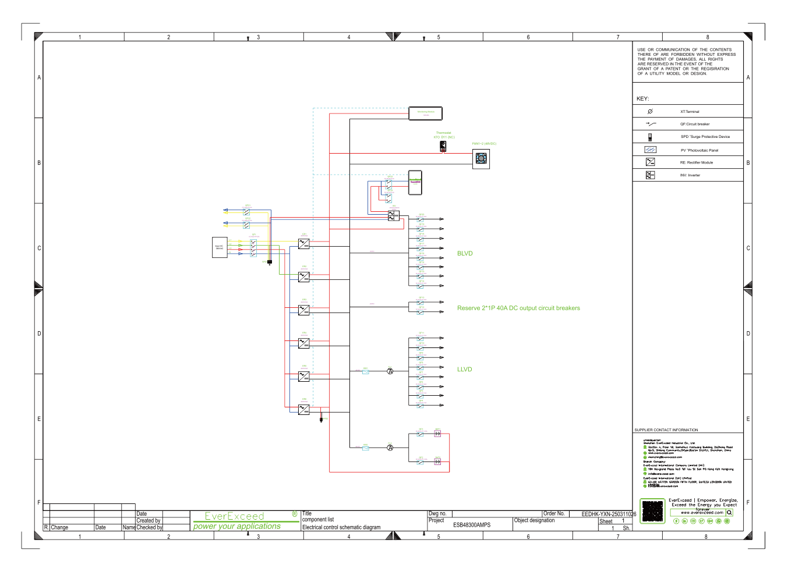Viewport: 788px width, 568px height.
Task: Select the project name ESB48300AMPS
Action: click(472, 525)
